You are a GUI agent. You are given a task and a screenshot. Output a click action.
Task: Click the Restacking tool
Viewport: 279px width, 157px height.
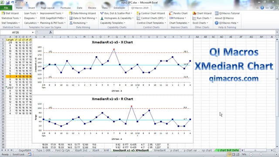click(78, 23)
